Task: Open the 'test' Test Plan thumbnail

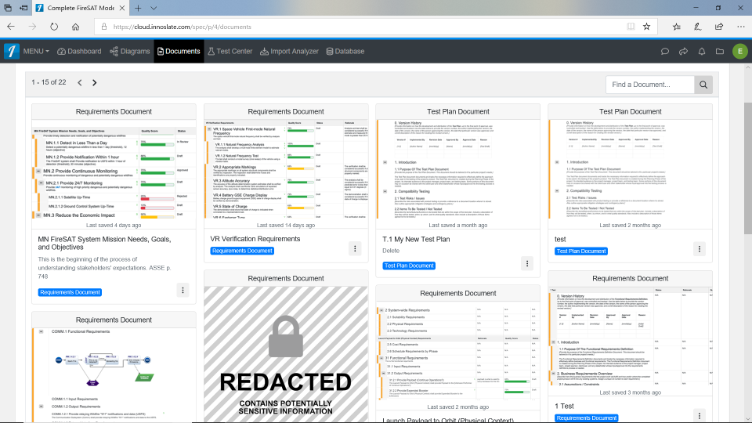Action: click(630, 174)
